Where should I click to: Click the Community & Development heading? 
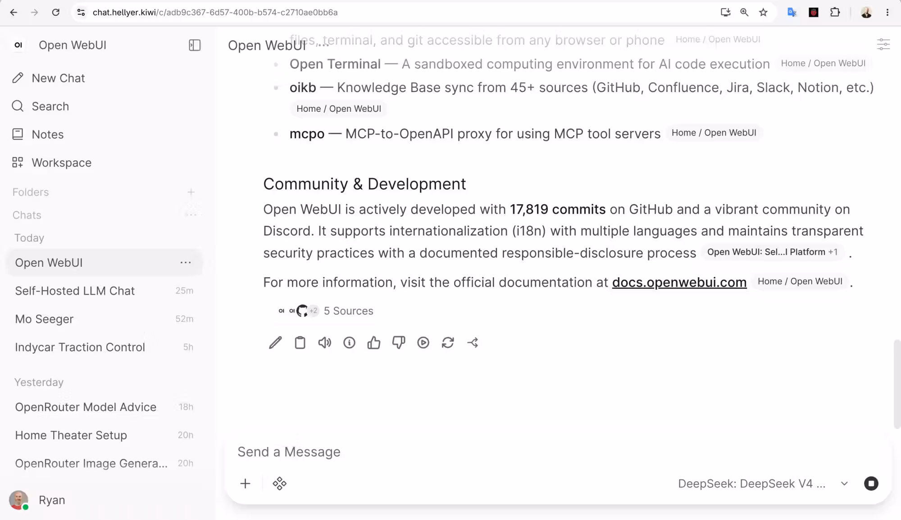[364, 184]
